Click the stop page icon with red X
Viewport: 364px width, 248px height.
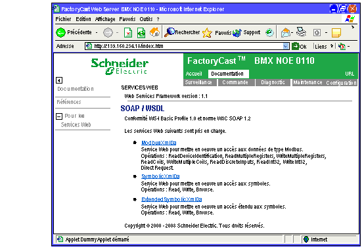click(x=128, y=32)
